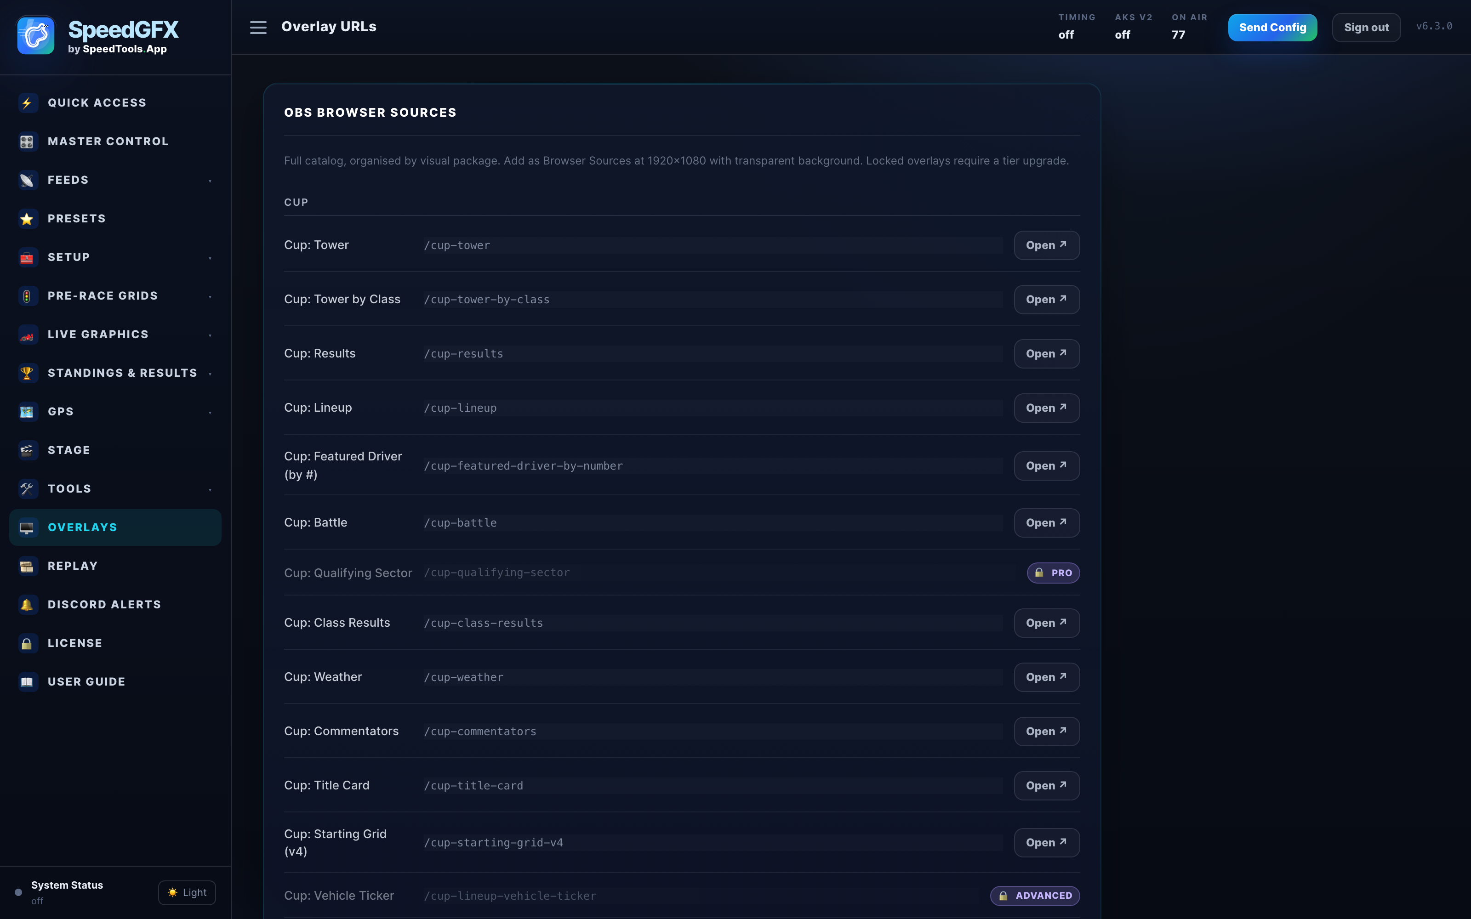
Task: Expand the Standings & Results submenu arrow
Action: click(x=211, y=374)
